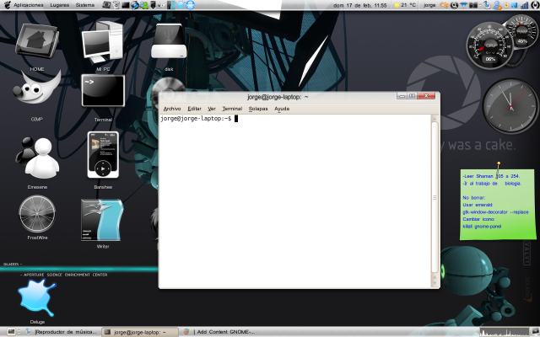The height and width of the screenshot is (337, 540).
Task: Click the power shutdown icon in top panel
Action: click(x=536, y=5)
